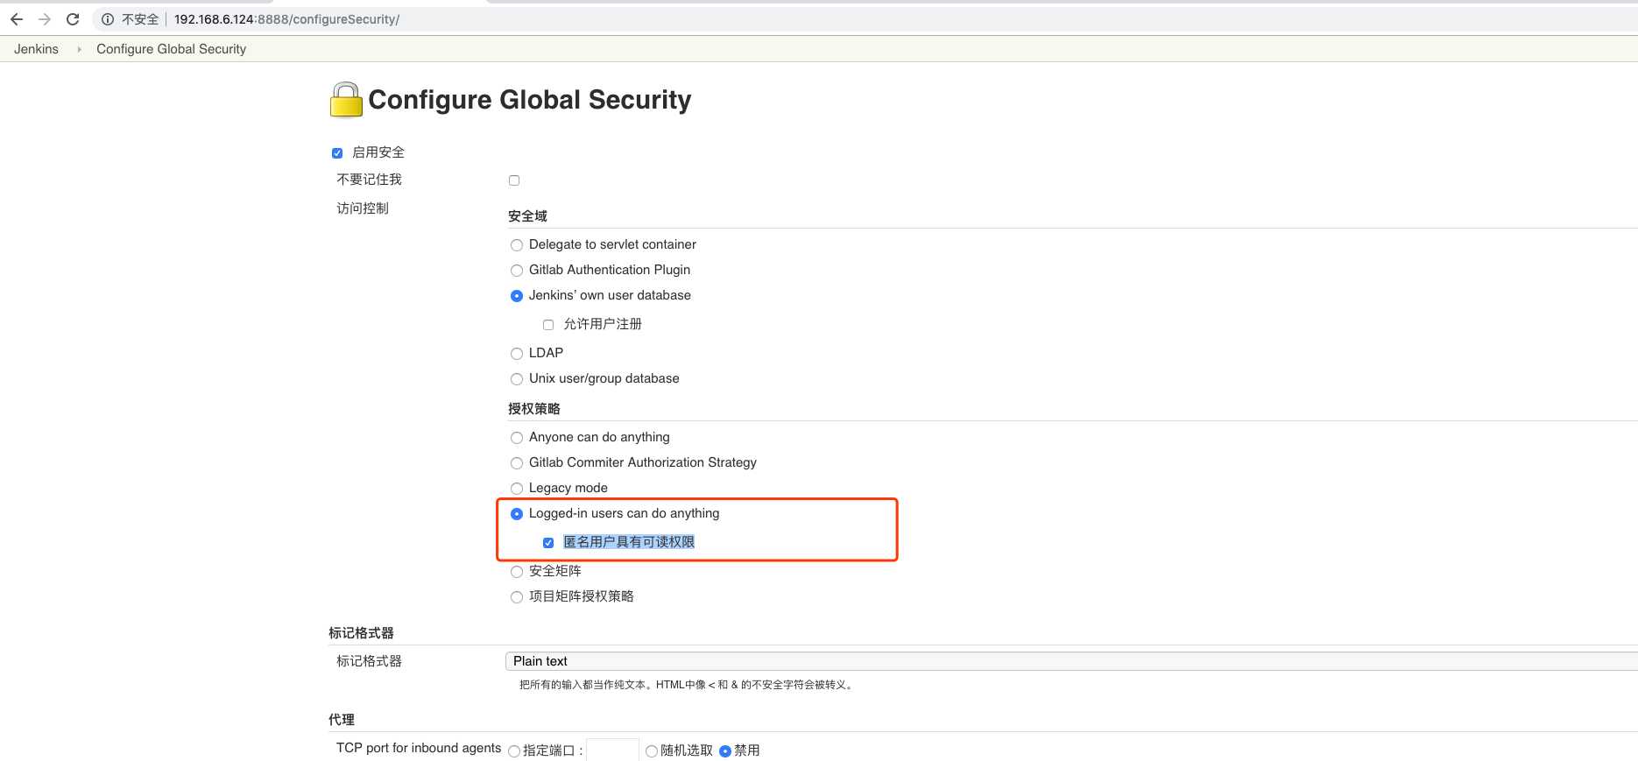Click the TCP port for inbound agents label
Image resolution: width=1638 pixels, height=761 pixels.
[x=419, y=748]
